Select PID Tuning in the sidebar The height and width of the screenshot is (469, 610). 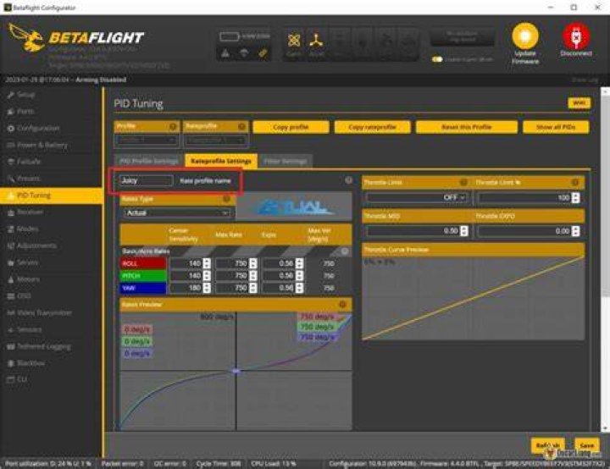pyautogui.click(x=51, y=196)
